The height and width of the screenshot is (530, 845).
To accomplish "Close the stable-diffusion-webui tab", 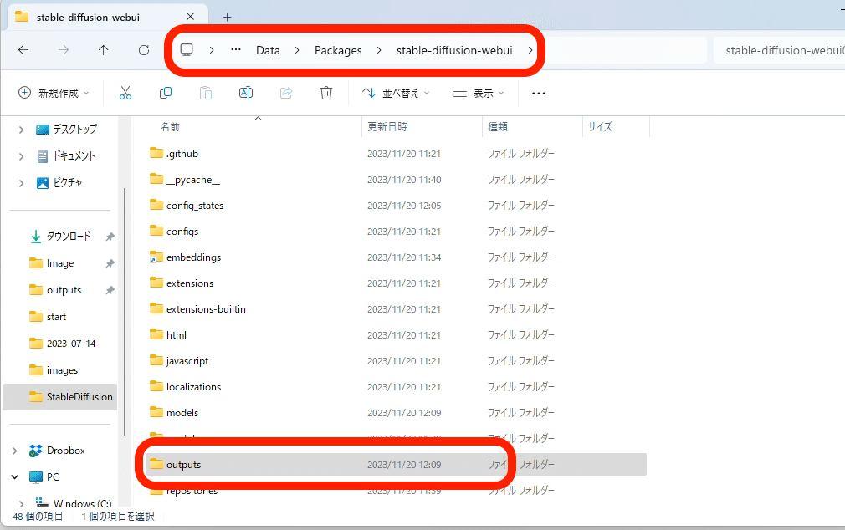I will coord(190,17).
